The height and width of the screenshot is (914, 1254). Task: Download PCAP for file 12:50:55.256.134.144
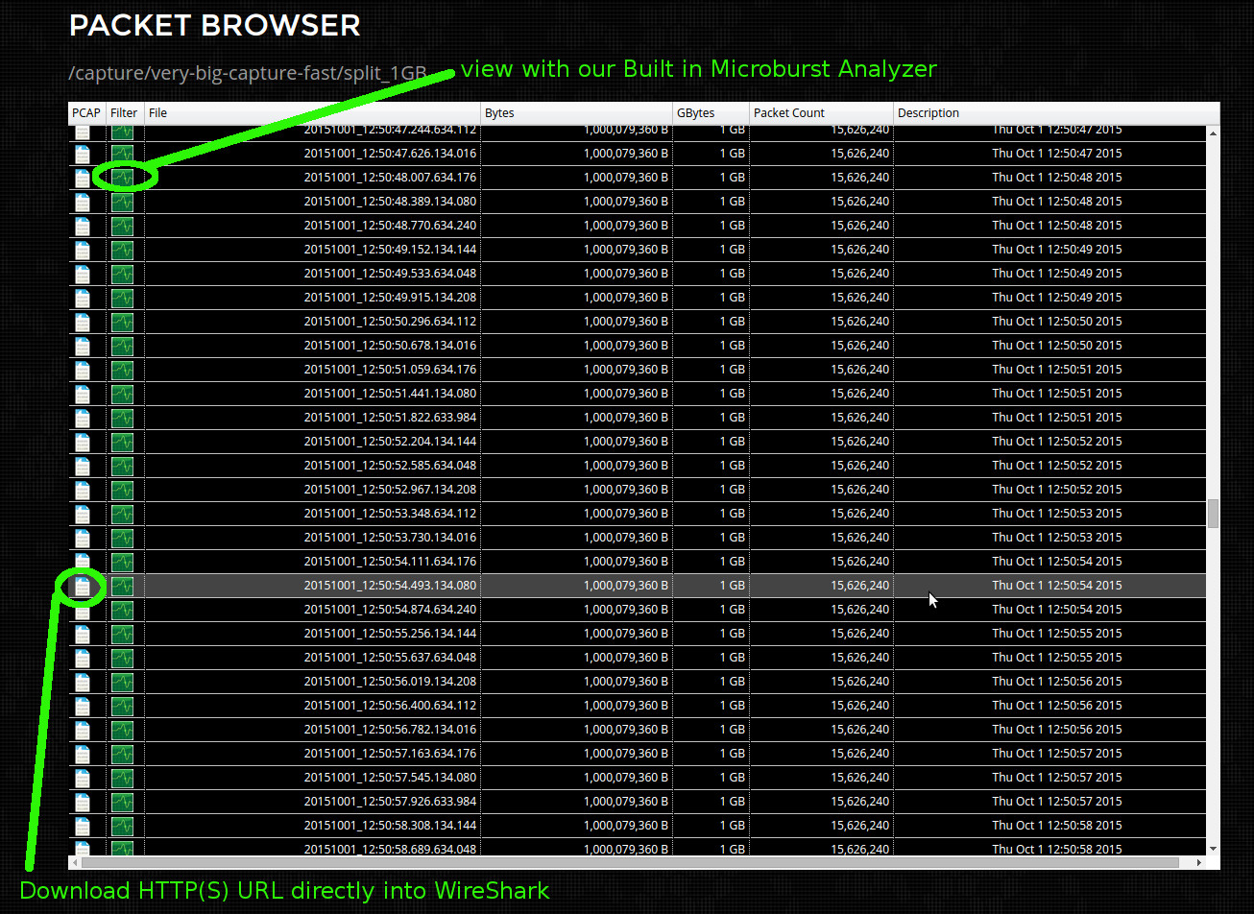[x=83, y=633]
